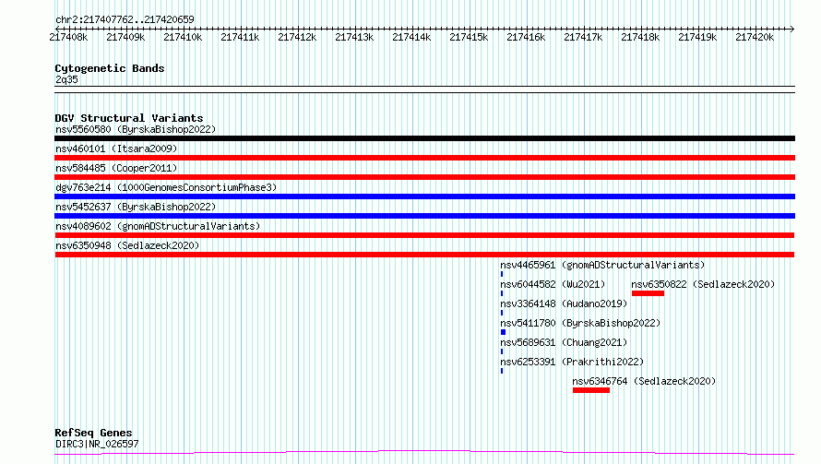Click the small blue nsv5411780 marker

click(x=503, y=332)
